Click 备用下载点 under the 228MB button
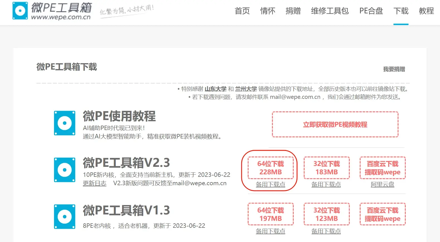This screenshot has height=242, width=440. [x=271, y=184]
